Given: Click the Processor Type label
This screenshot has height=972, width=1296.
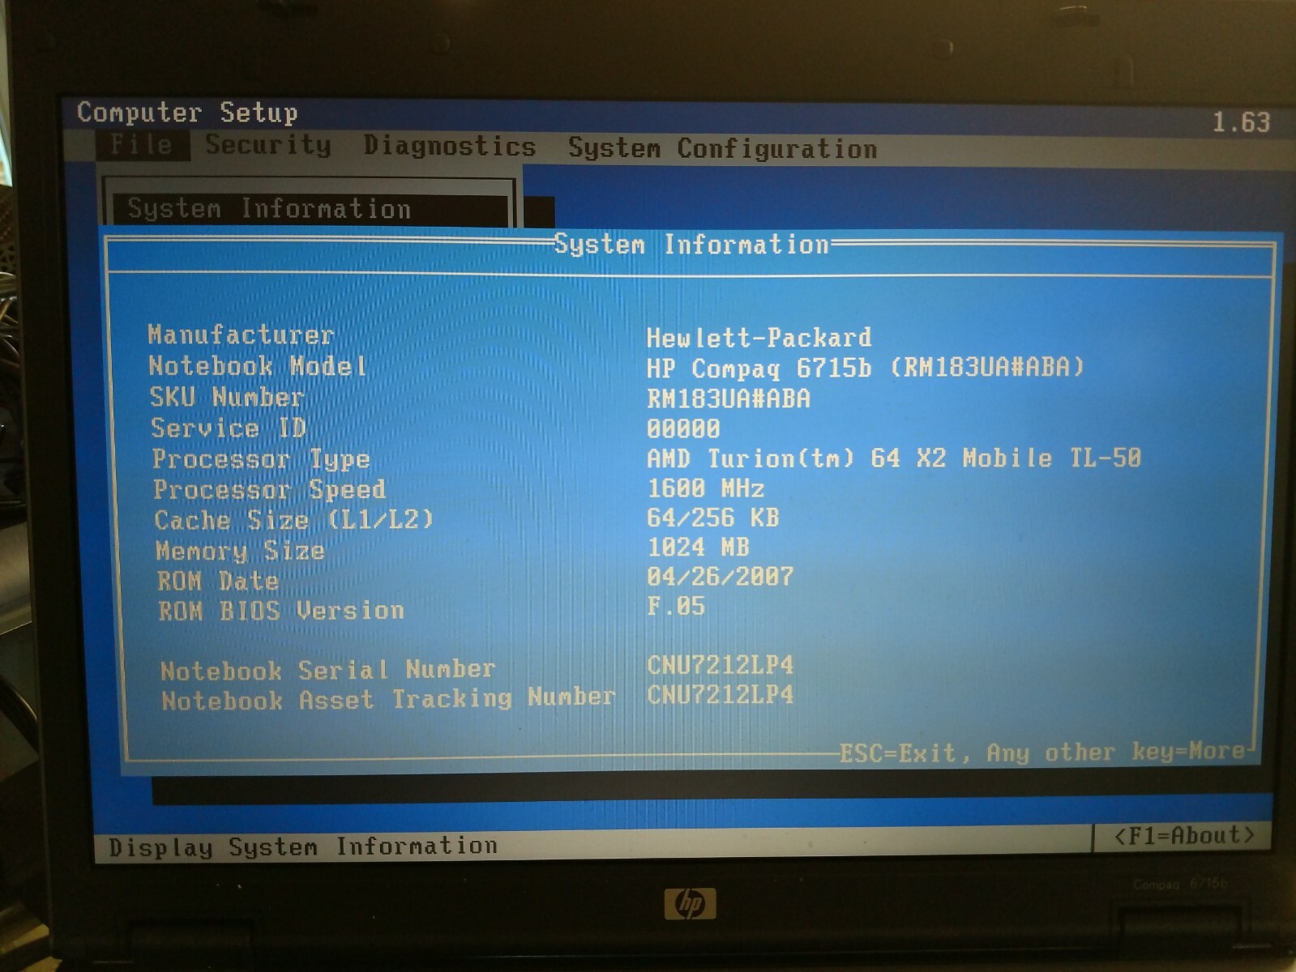Looking at the screenshot, I should [x=261, y=459].
